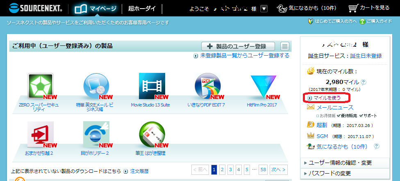Open the ご購入ガイド link
The width and height of the screenshot is (400, 181).
click(x=379, y=21)
